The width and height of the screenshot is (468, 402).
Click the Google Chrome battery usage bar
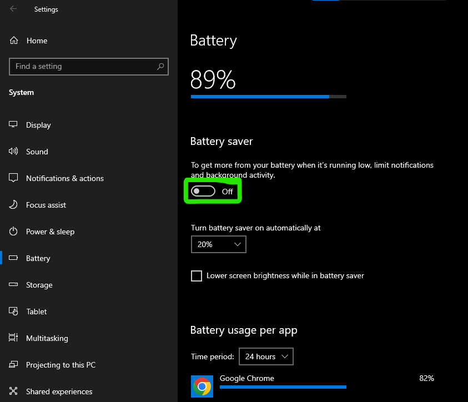pyautogui.click(x=283, y=387)
